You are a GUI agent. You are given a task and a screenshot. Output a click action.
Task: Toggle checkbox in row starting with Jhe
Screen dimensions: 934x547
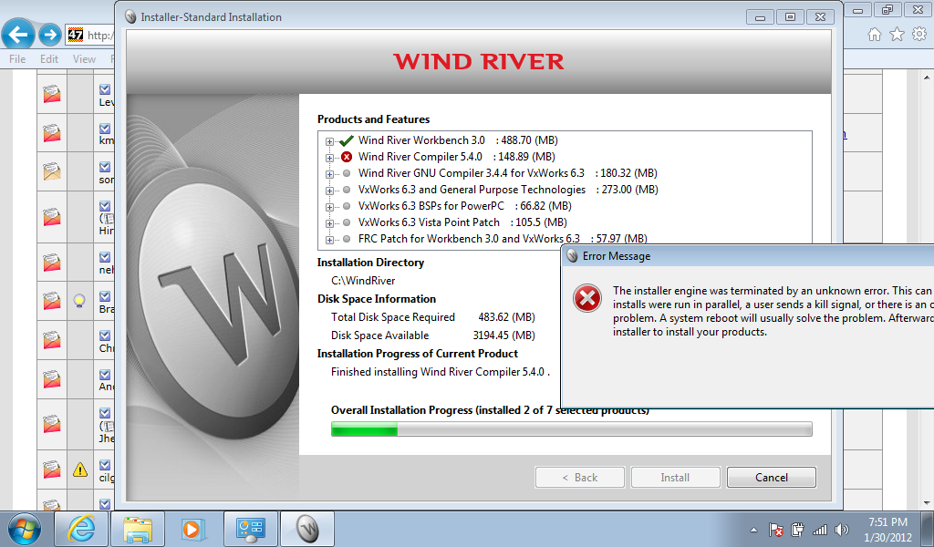[x=105, y=413]
